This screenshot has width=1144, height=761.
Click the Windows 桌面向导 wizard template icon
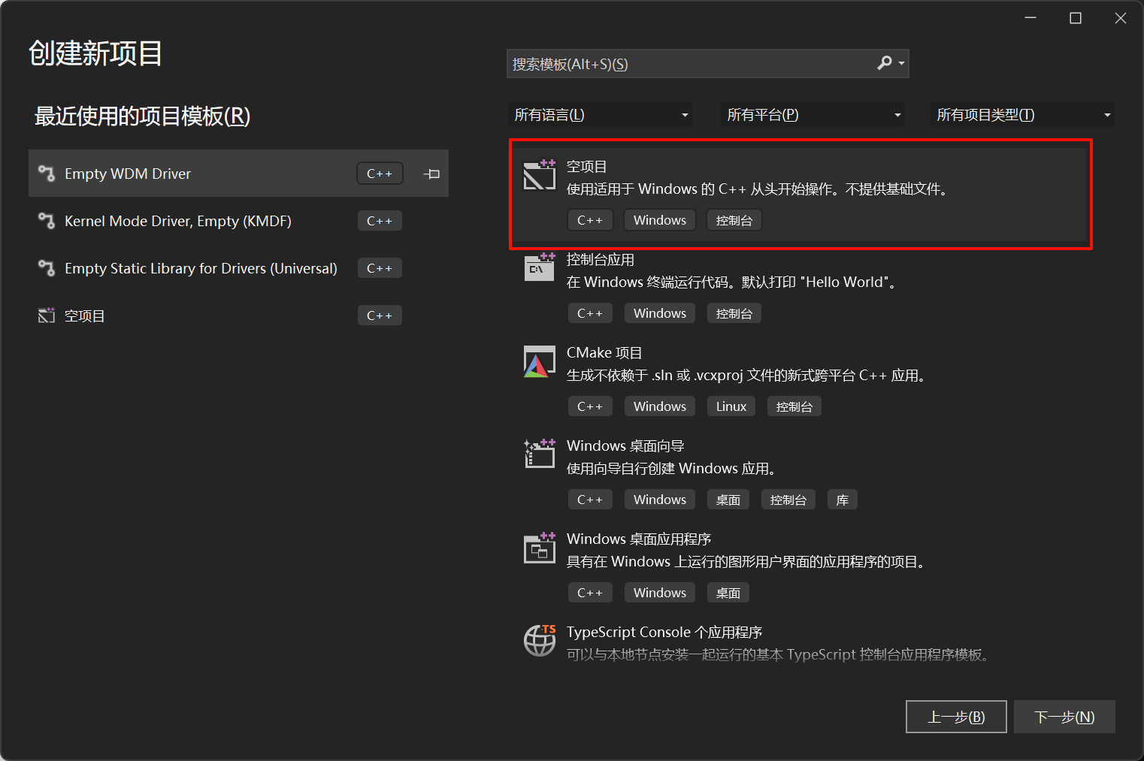539,454
